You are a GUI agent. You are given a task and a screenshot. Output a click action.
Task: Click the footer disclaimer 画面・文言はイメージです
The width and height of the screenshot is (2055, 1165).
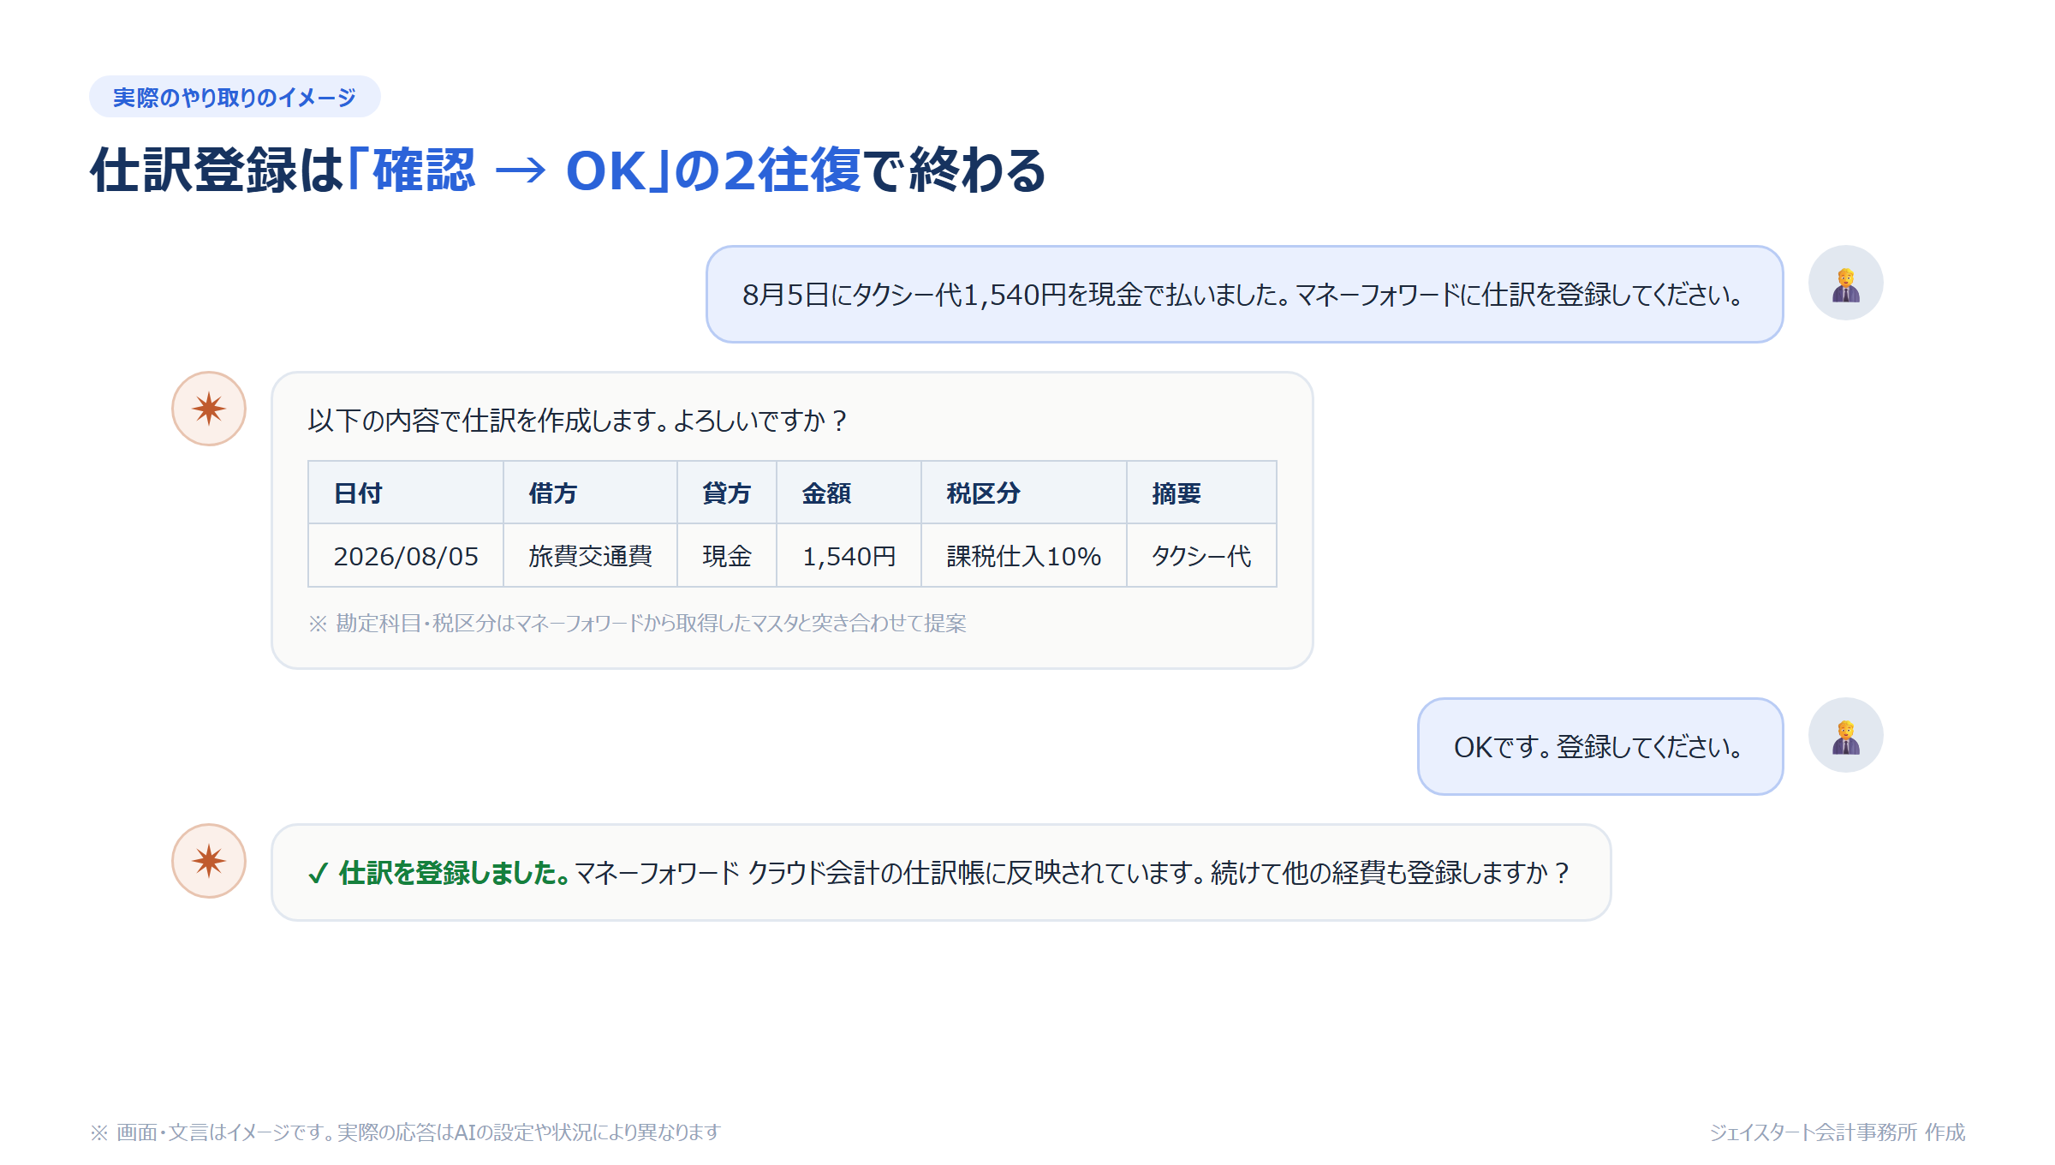[406, 1132]
